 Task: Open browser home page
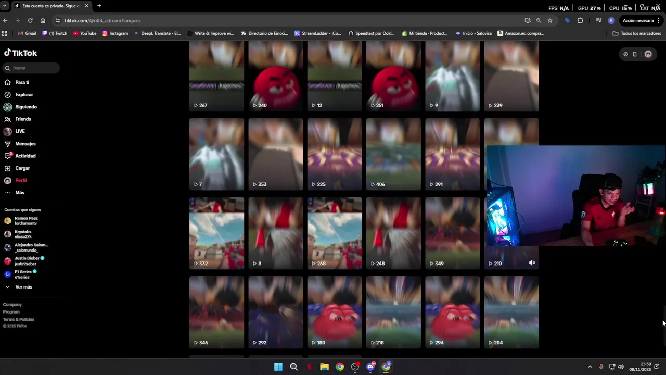tap(43, 20)
